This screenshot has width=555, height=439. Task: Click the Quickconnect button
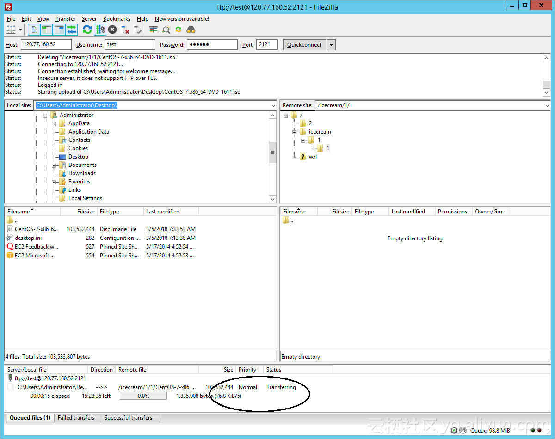[304, 45]
